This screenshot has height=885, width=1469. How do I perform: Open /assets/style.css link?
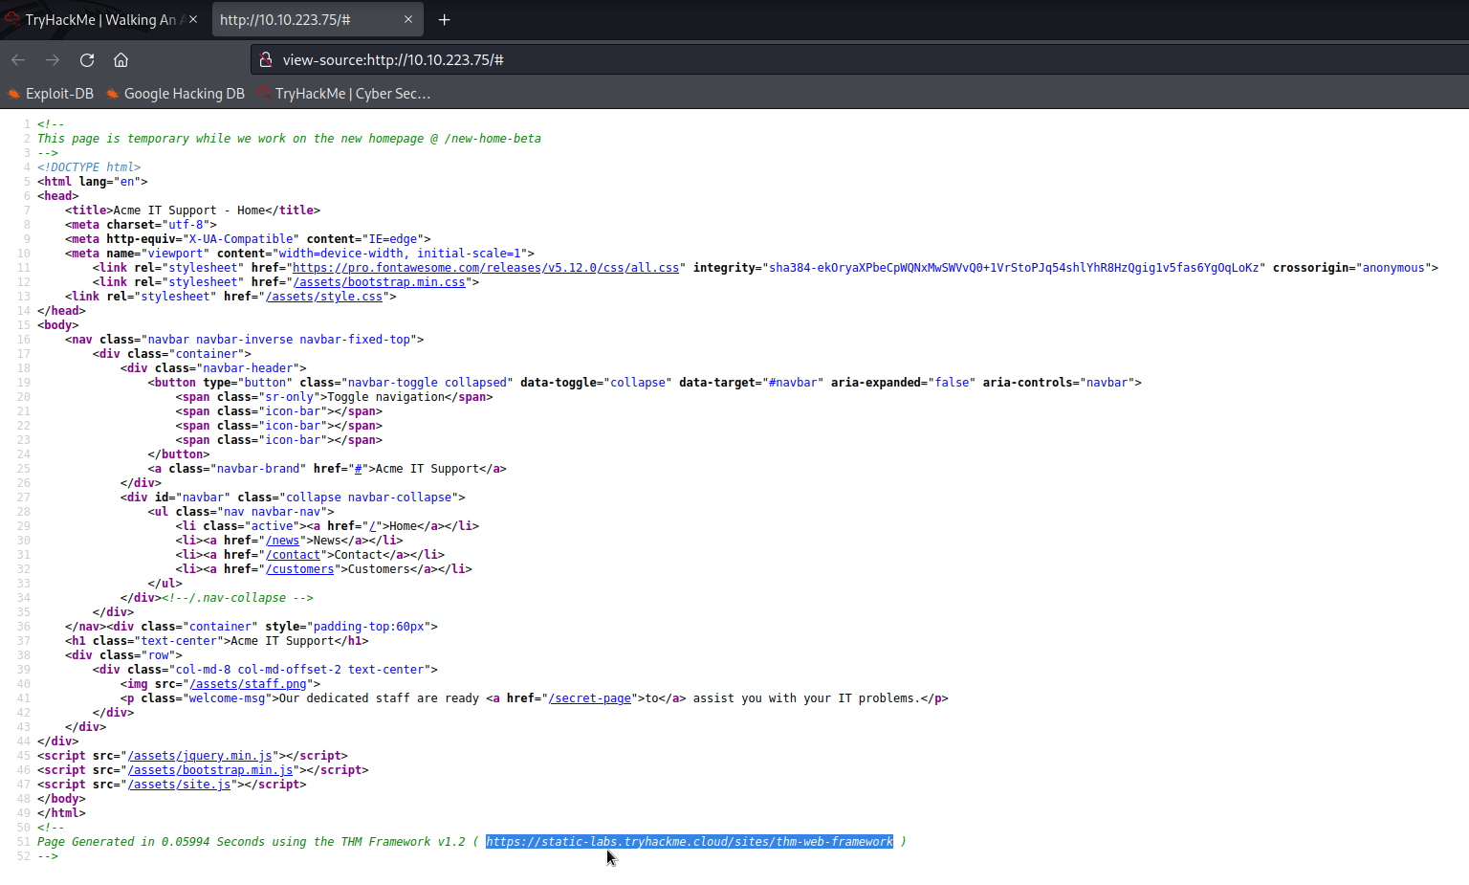[324, 297]
